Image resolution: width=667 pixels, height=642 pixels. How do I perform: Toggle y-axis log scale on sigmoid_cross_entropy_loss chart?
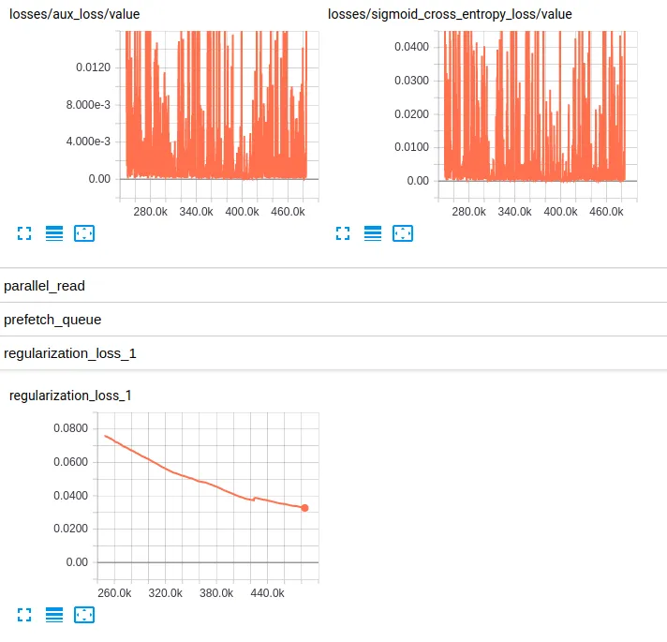coord(373,233)
